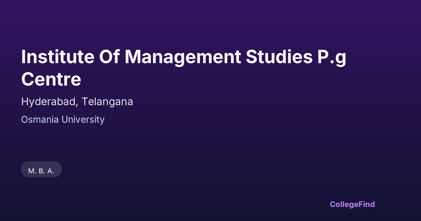Viewport: 421px width, 221px height.
Task: Click the letter M in the M. B. A. tag
Action: [x=31, y=171]
